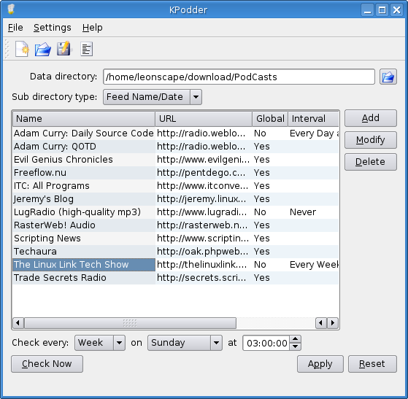Sort feeds by the Name column header
This screenshot has width=408, height=399.
(x=84, y=119)
